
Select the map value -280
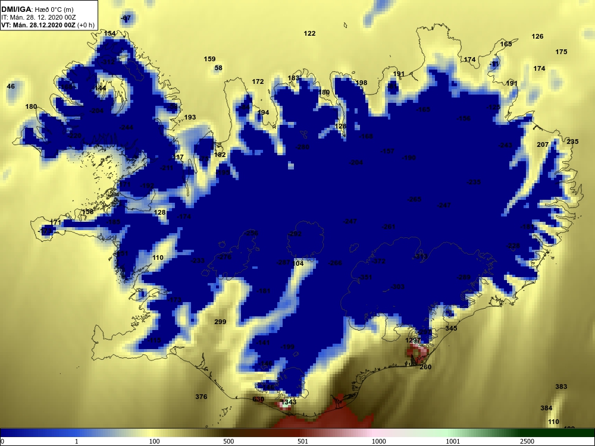(302, 147)
